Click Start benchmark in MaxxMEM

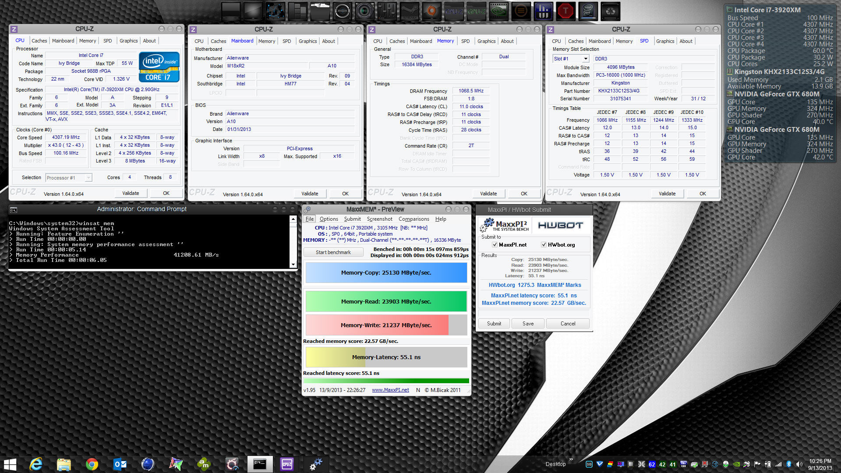(x=333, y=252)
